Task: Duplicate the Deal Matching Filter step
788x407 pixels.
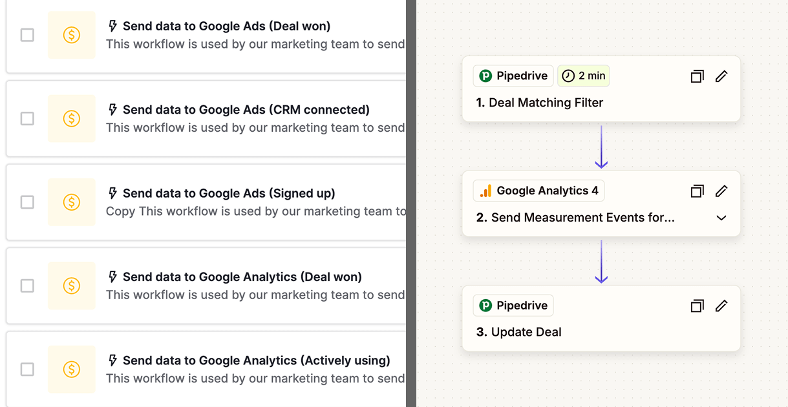Action: 697,76
